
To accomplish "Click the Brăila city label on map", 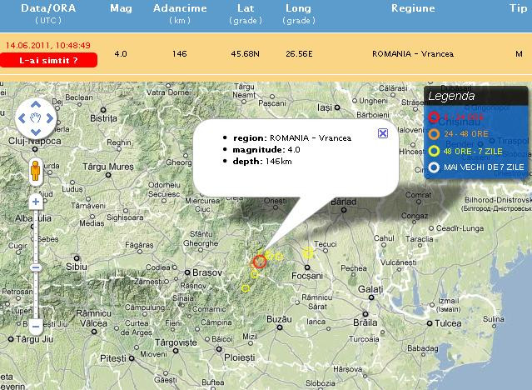I will point(365,322).
